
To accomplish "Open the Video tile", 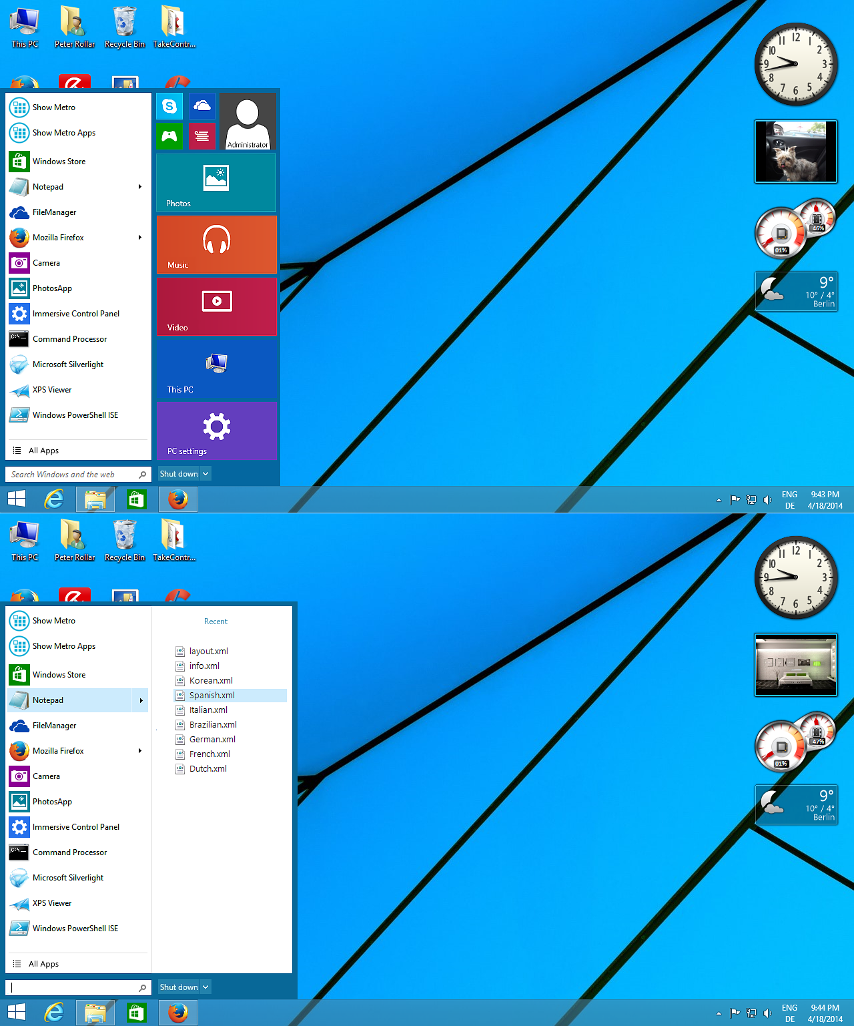I will coord(217,306).
